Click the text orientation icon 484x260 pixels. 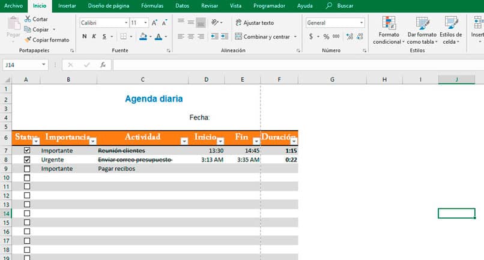tap(215, 22)
